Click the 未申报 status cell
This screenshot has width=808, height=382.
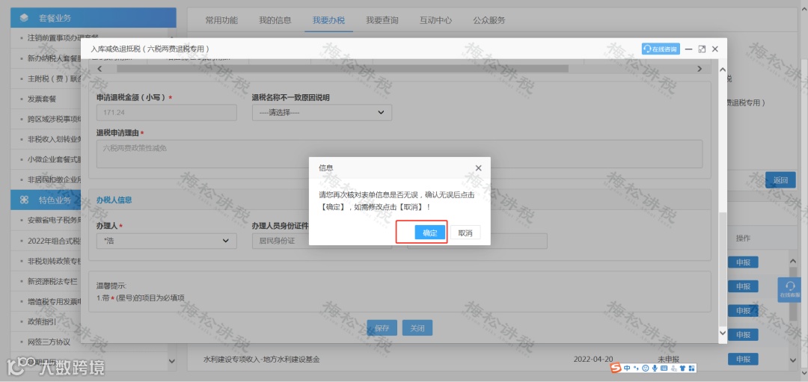coord(668,359)
